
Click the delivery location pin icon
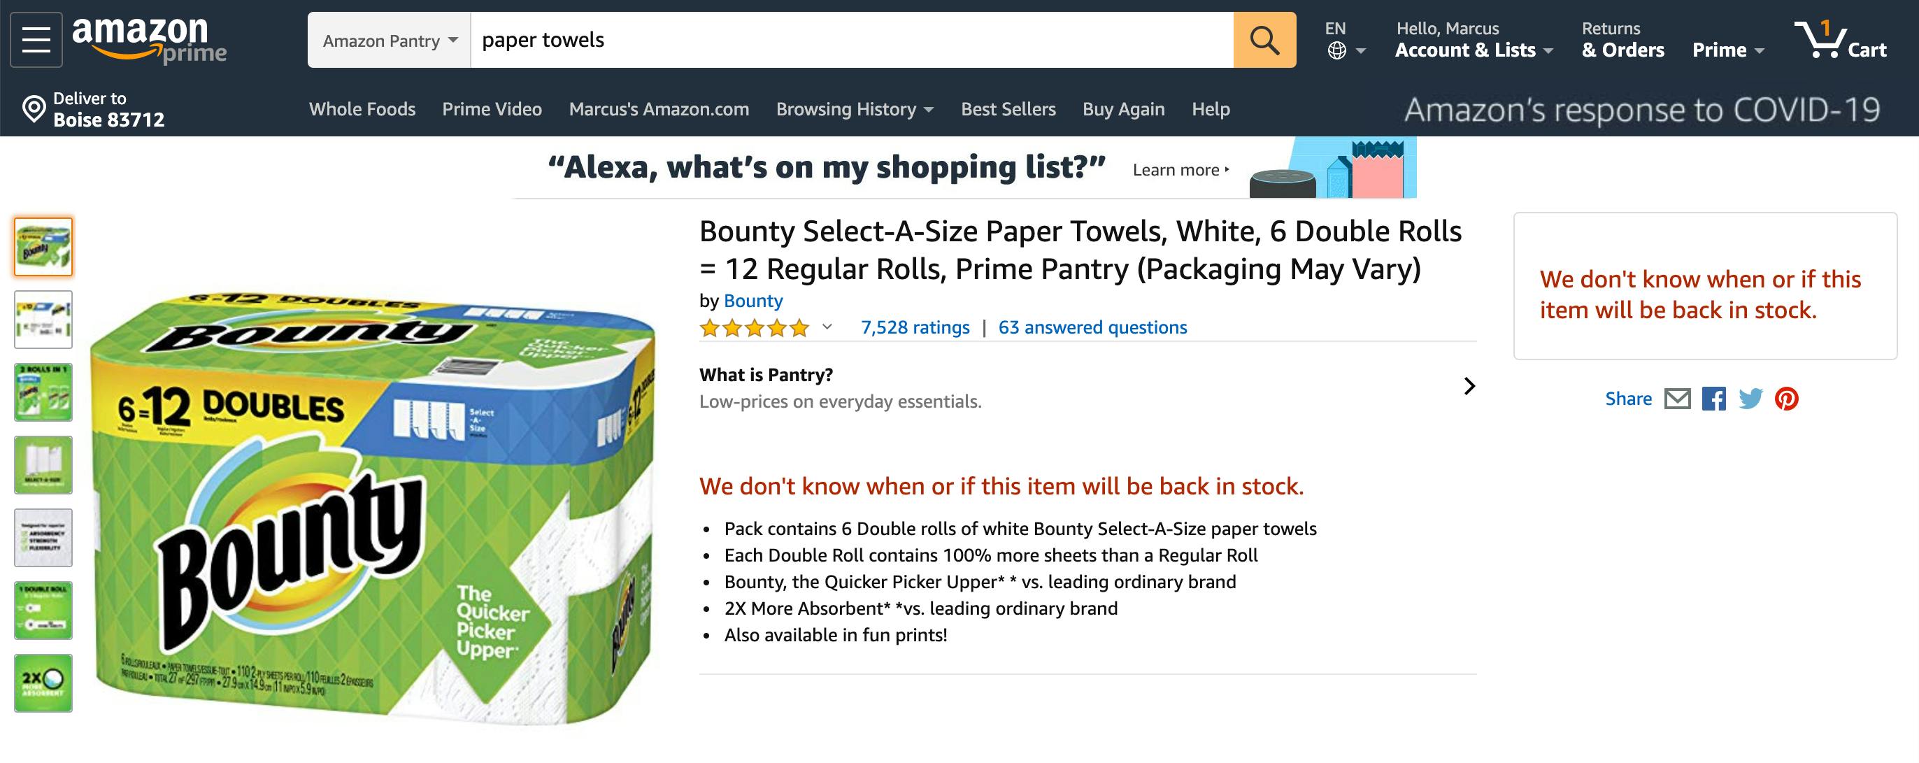(34, 109)
